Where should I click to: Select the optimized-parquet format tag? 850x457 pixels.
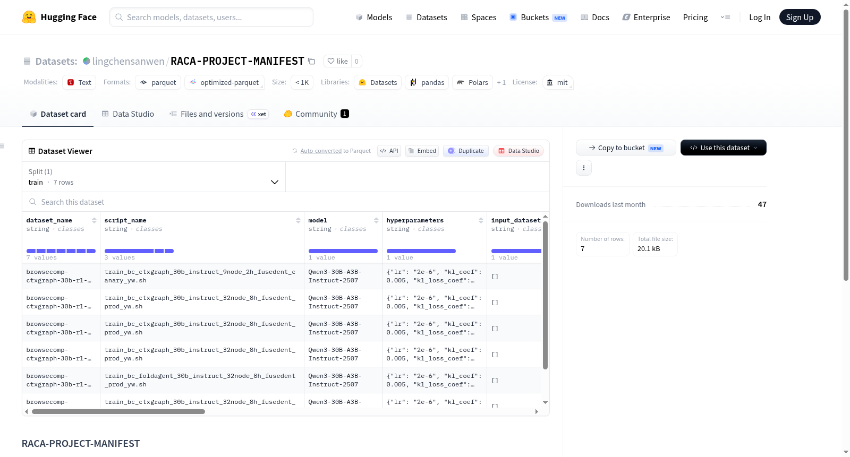pyautogui.click(x=225, y=83)
